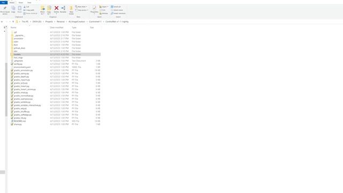
Task: Sort by the Type column header
Action: (x=74, y=27)
